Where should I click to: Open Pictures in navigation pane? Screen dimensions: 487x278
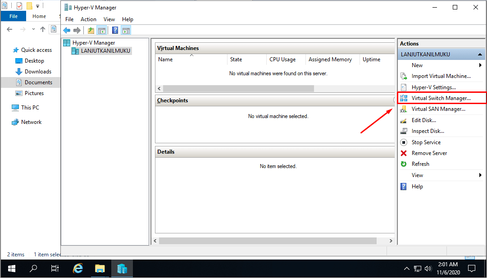[x=34, y=93]
